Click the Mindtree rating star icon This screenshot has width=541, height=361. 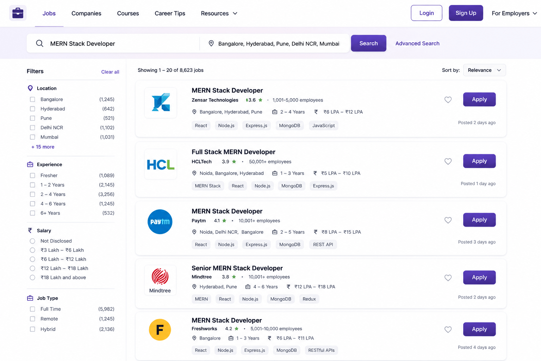click(x=234, y=277)
